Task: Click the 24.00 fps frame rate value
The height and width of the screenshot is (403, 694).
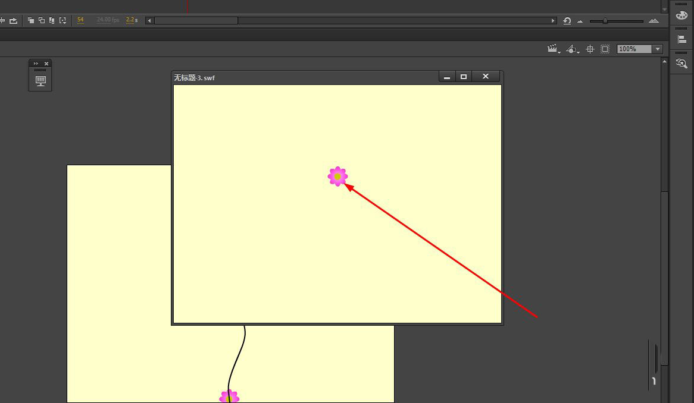Action: tap(108, 20)
